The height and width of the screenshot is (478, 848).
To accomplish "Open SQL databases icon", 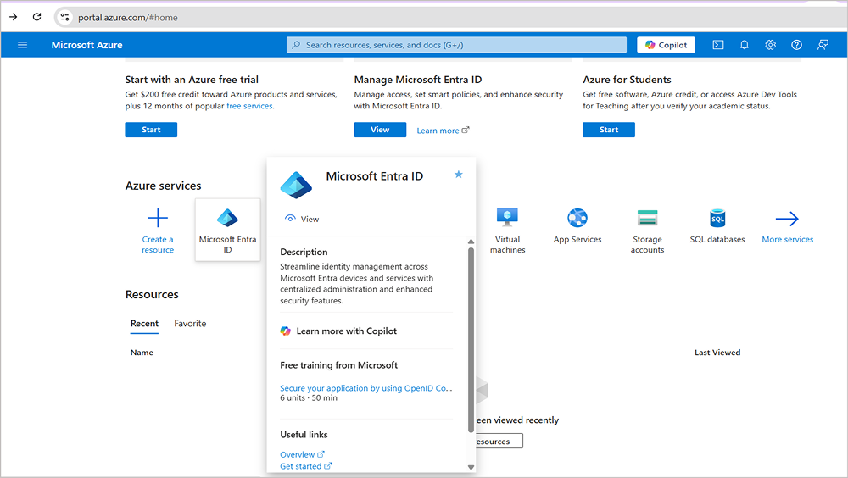I will 717,218.
